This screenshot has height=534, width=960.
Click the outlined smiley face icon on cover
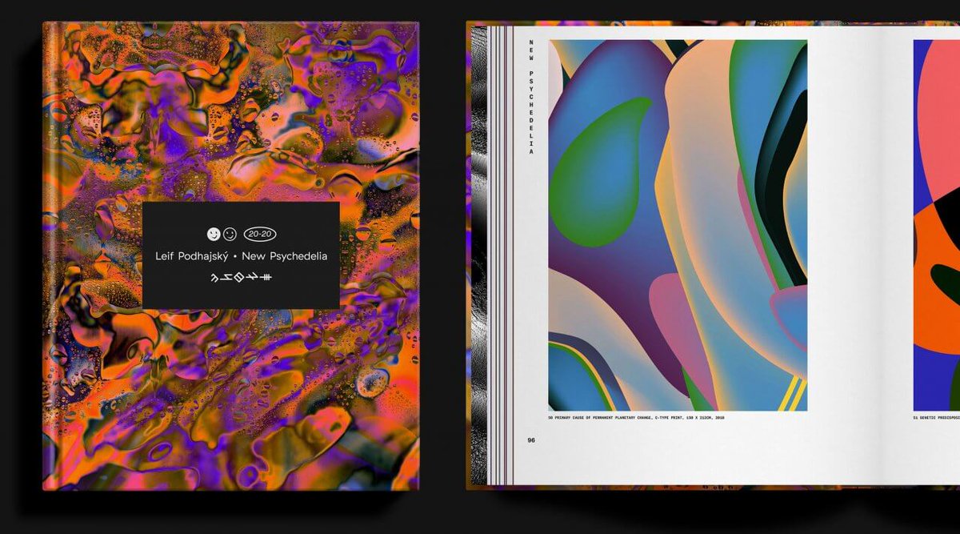tap(230, 235)
